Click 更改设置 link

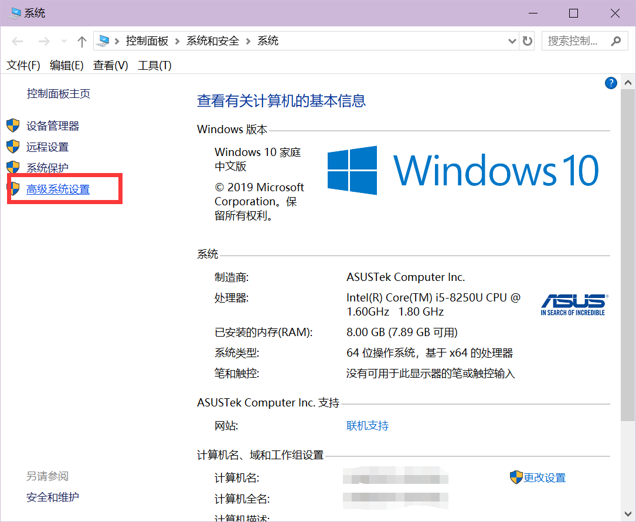(x=545, y=478)
